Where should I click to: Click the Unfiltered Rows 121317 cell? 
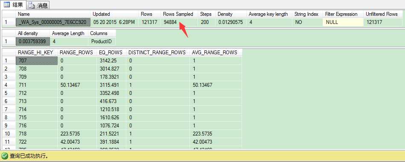point(383,22)
